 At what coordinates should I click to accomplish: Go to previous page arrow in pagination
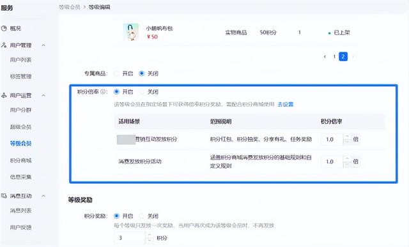click(x=325, y=57)
